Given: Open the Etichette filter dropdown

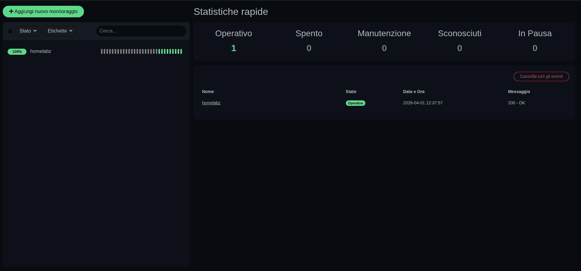Looking at the screenshot, I should point(60,31).
